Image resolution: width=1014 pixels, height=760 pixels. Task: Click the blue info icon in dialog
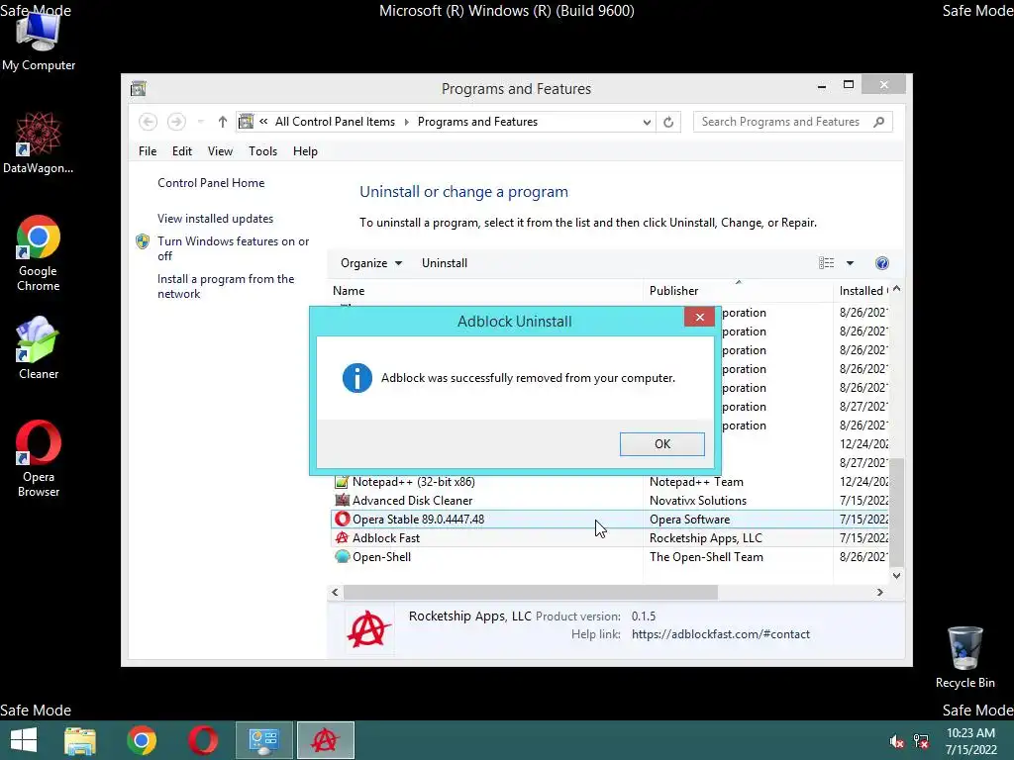click(356, 378)
